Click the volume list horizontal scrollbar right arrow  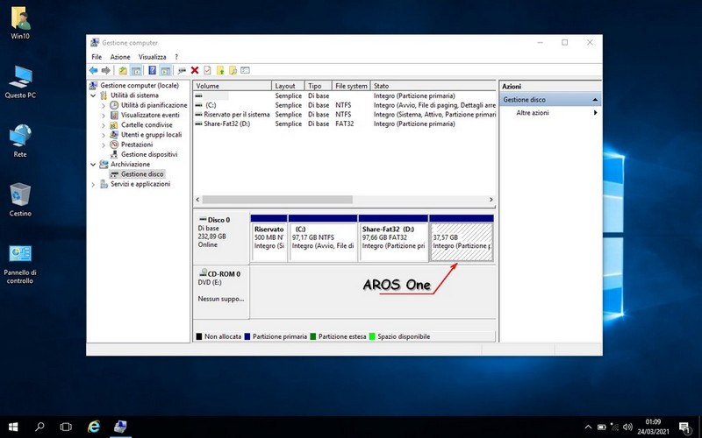(x=492, y=200)
